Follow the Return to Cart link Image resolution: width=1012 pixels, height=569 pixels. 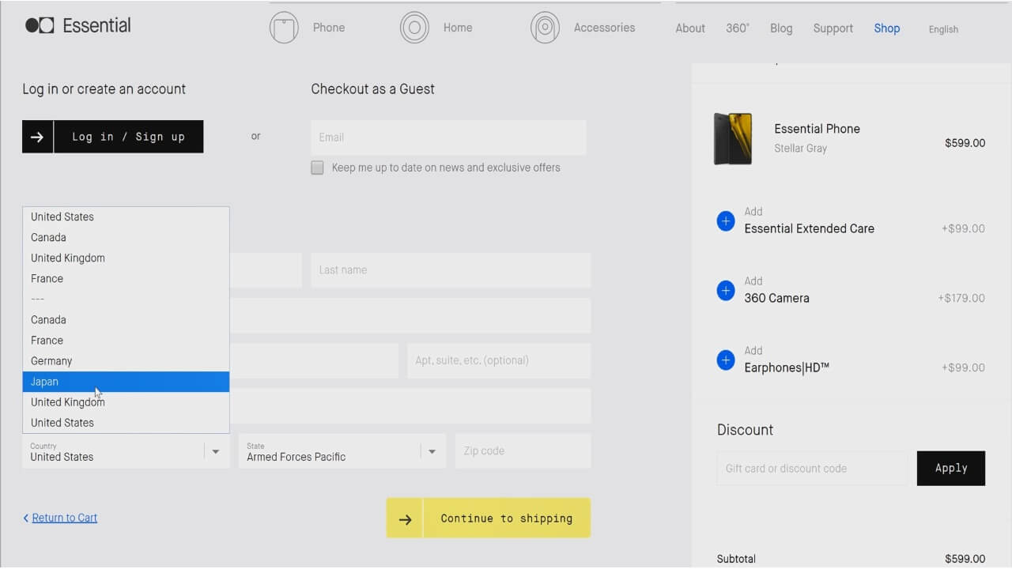coord(64,518)
